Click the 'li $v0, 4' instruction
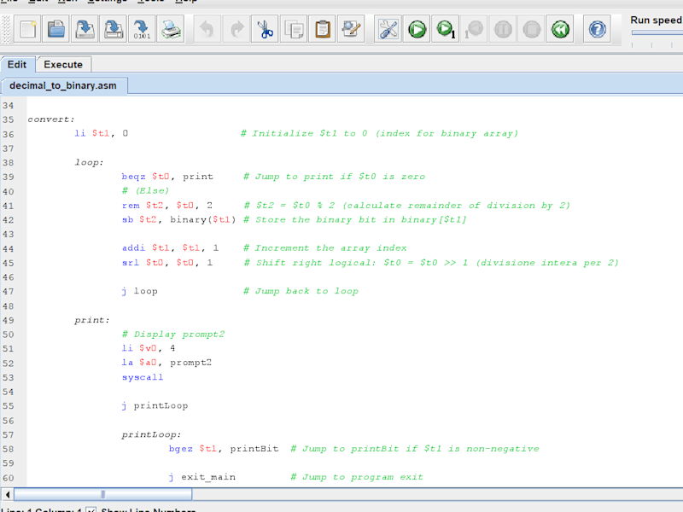Screen dimensions: 683x512 [x=148, y=348]
